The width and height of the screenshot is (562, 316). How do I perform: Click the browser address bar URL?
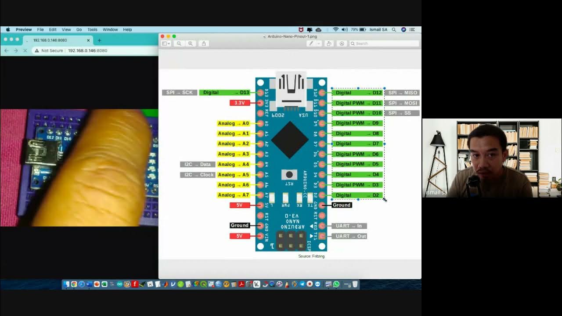[87, 50]
